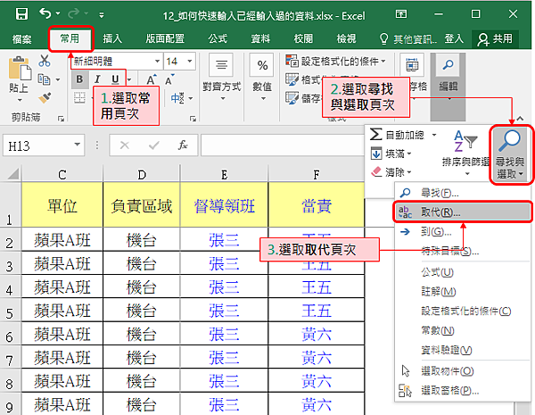
Task: Switch to the 插入 tab
Action: pyautogui.click(x=112, y=38)
